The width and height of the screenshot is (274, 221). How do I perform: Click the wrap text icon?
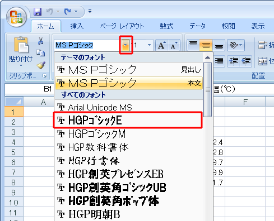click(263, 45)
